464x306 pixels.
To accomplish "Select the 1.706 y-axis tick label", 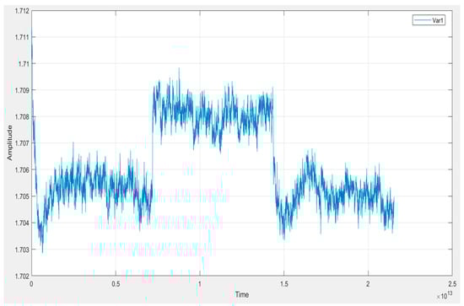I will (22, 170).
